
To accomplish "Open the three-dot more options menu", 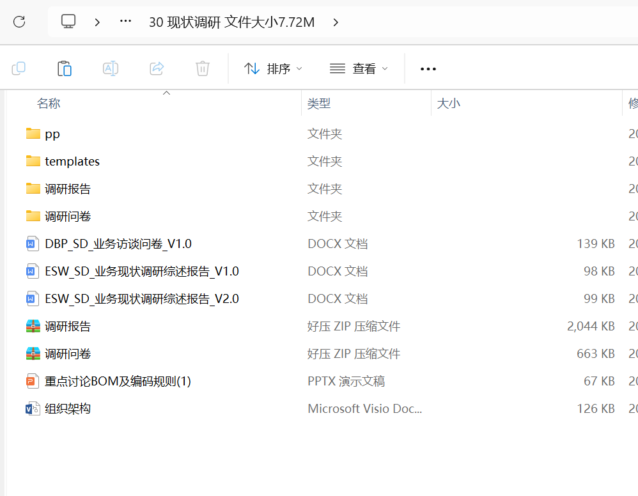I will click(x=428, y=68).
